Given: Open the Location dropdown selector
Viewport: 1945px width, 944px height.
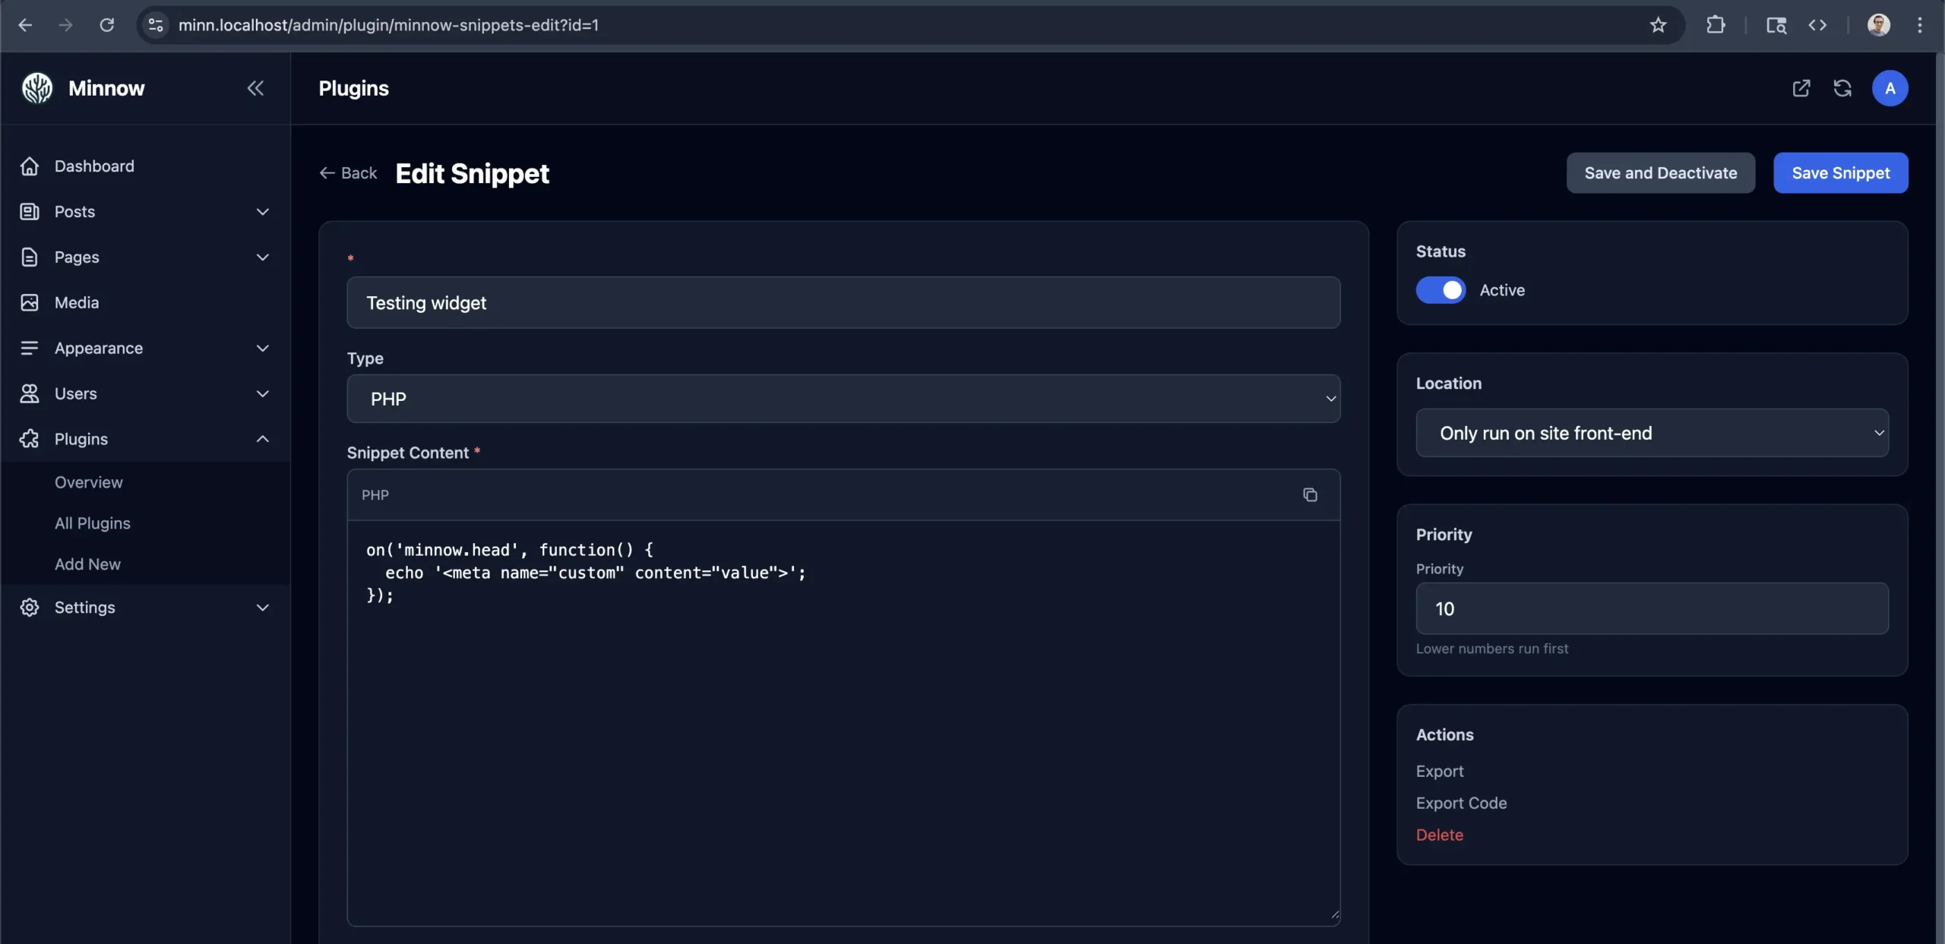Looking at the screenshot, I should (x=1652, y=433).
